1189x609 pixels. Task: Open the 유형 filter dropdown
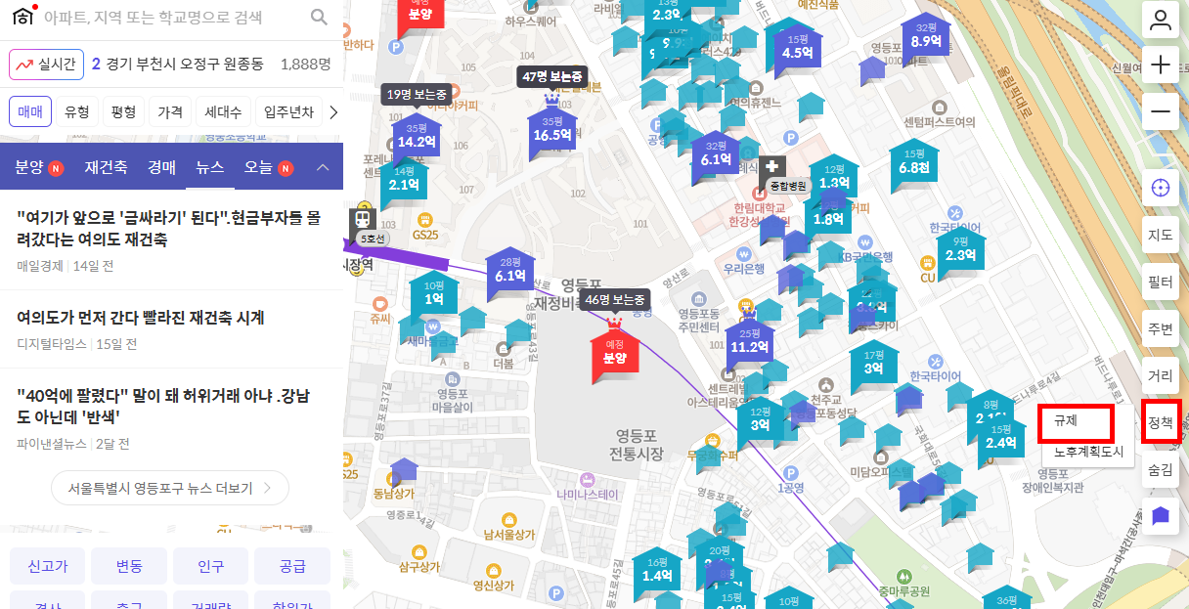tap(76, 111)
